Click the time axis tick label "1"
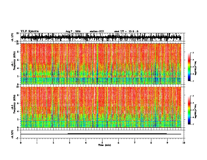This screenshot has height=160, width=207. (37, 143)
